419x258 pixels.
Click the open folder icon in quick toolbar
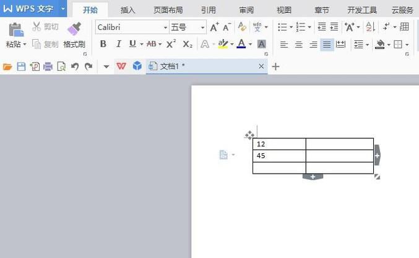[x=7, y=66]
